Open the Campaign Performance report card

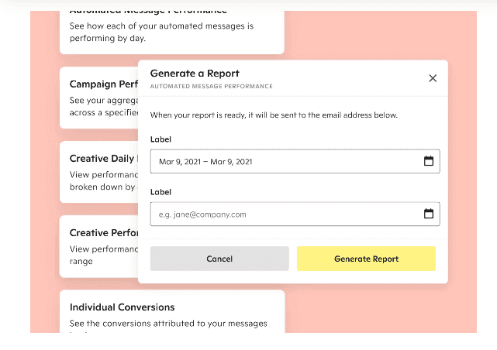pyautogui.click(x=102, y=84)
